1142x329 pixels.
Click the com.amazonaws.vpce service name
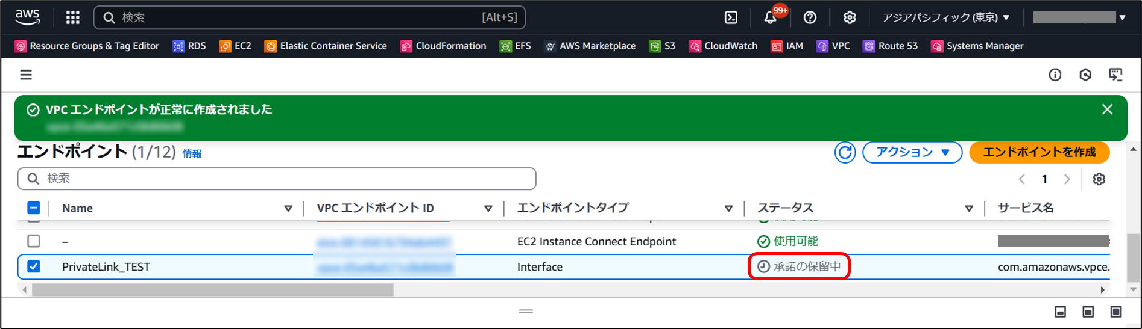pyautogui.click(x=1053, y=267)
